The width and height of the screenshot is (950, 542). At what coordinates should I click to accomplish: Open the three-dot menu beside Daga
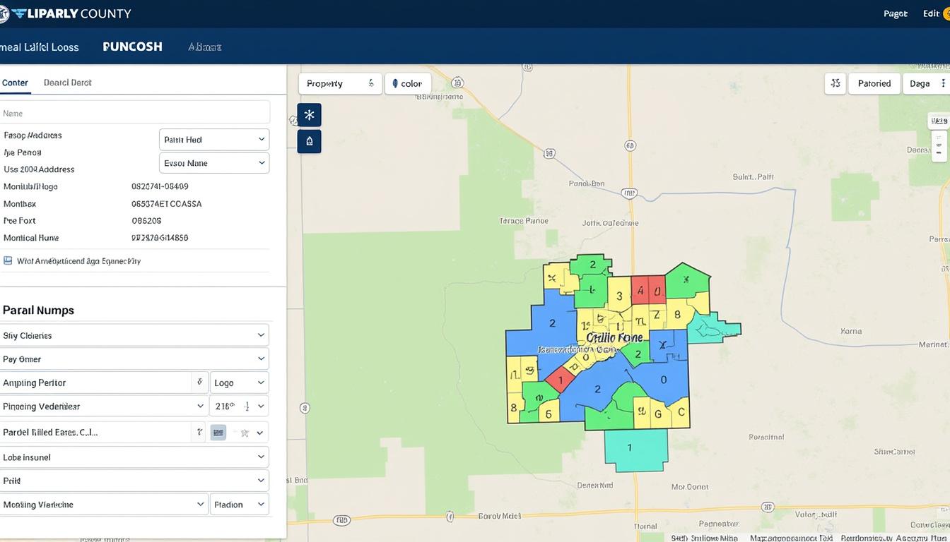pyautogui.click(x=945, y=83)
